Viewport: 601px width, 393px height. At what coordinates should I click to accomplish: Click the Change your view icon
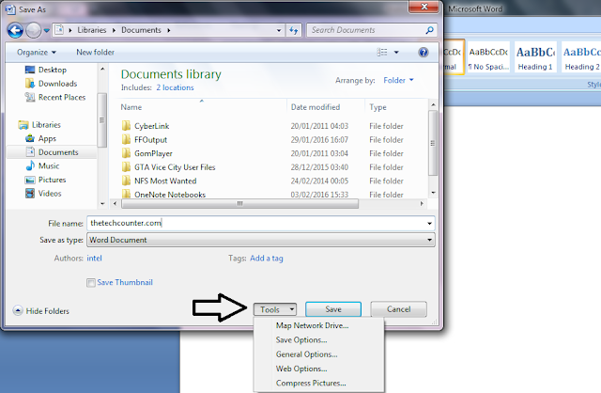[382, 53]
